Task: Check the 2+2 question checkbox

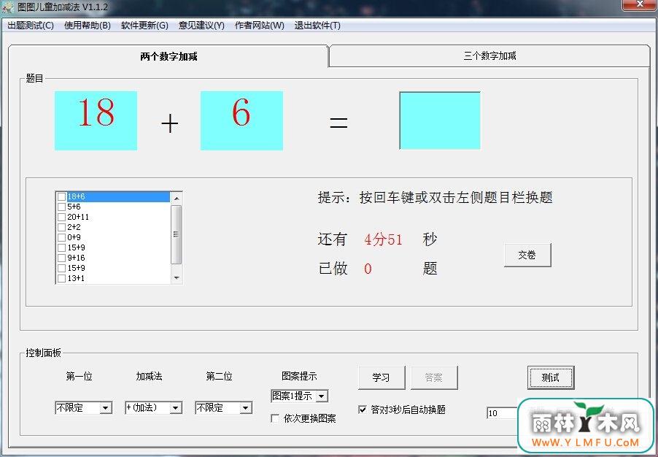Action: [x=61, y=227]
